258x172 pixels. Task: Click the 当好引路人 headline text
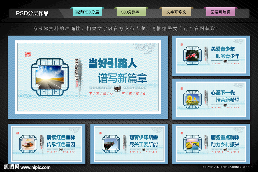point(113,63)
